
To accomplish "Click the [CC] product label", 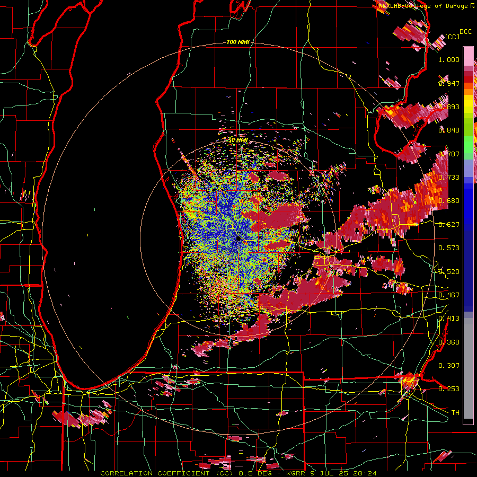I will 453,37.
